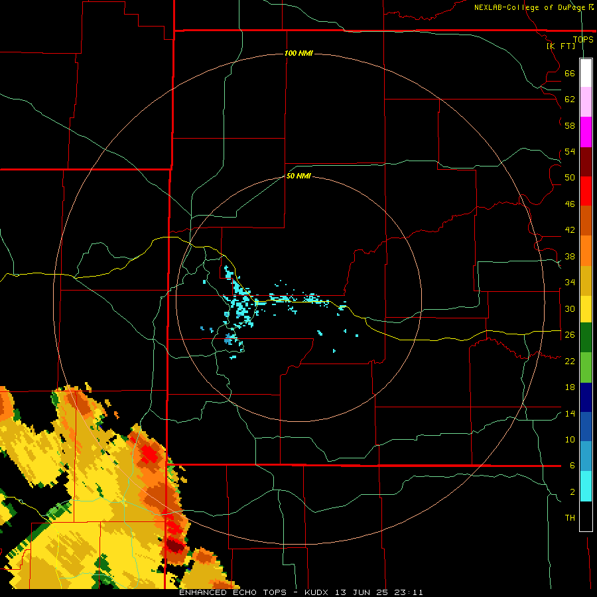
Task: Click the light pink legend swatch
Action: pos(586,102)
